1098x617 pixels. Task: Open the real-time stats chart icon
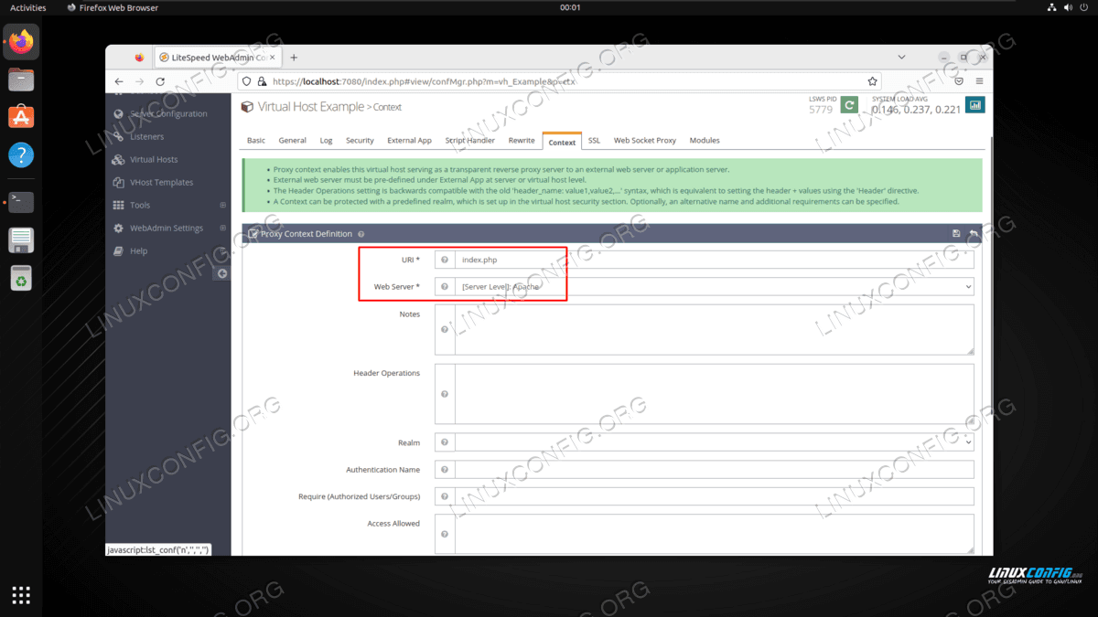(975, 105)
